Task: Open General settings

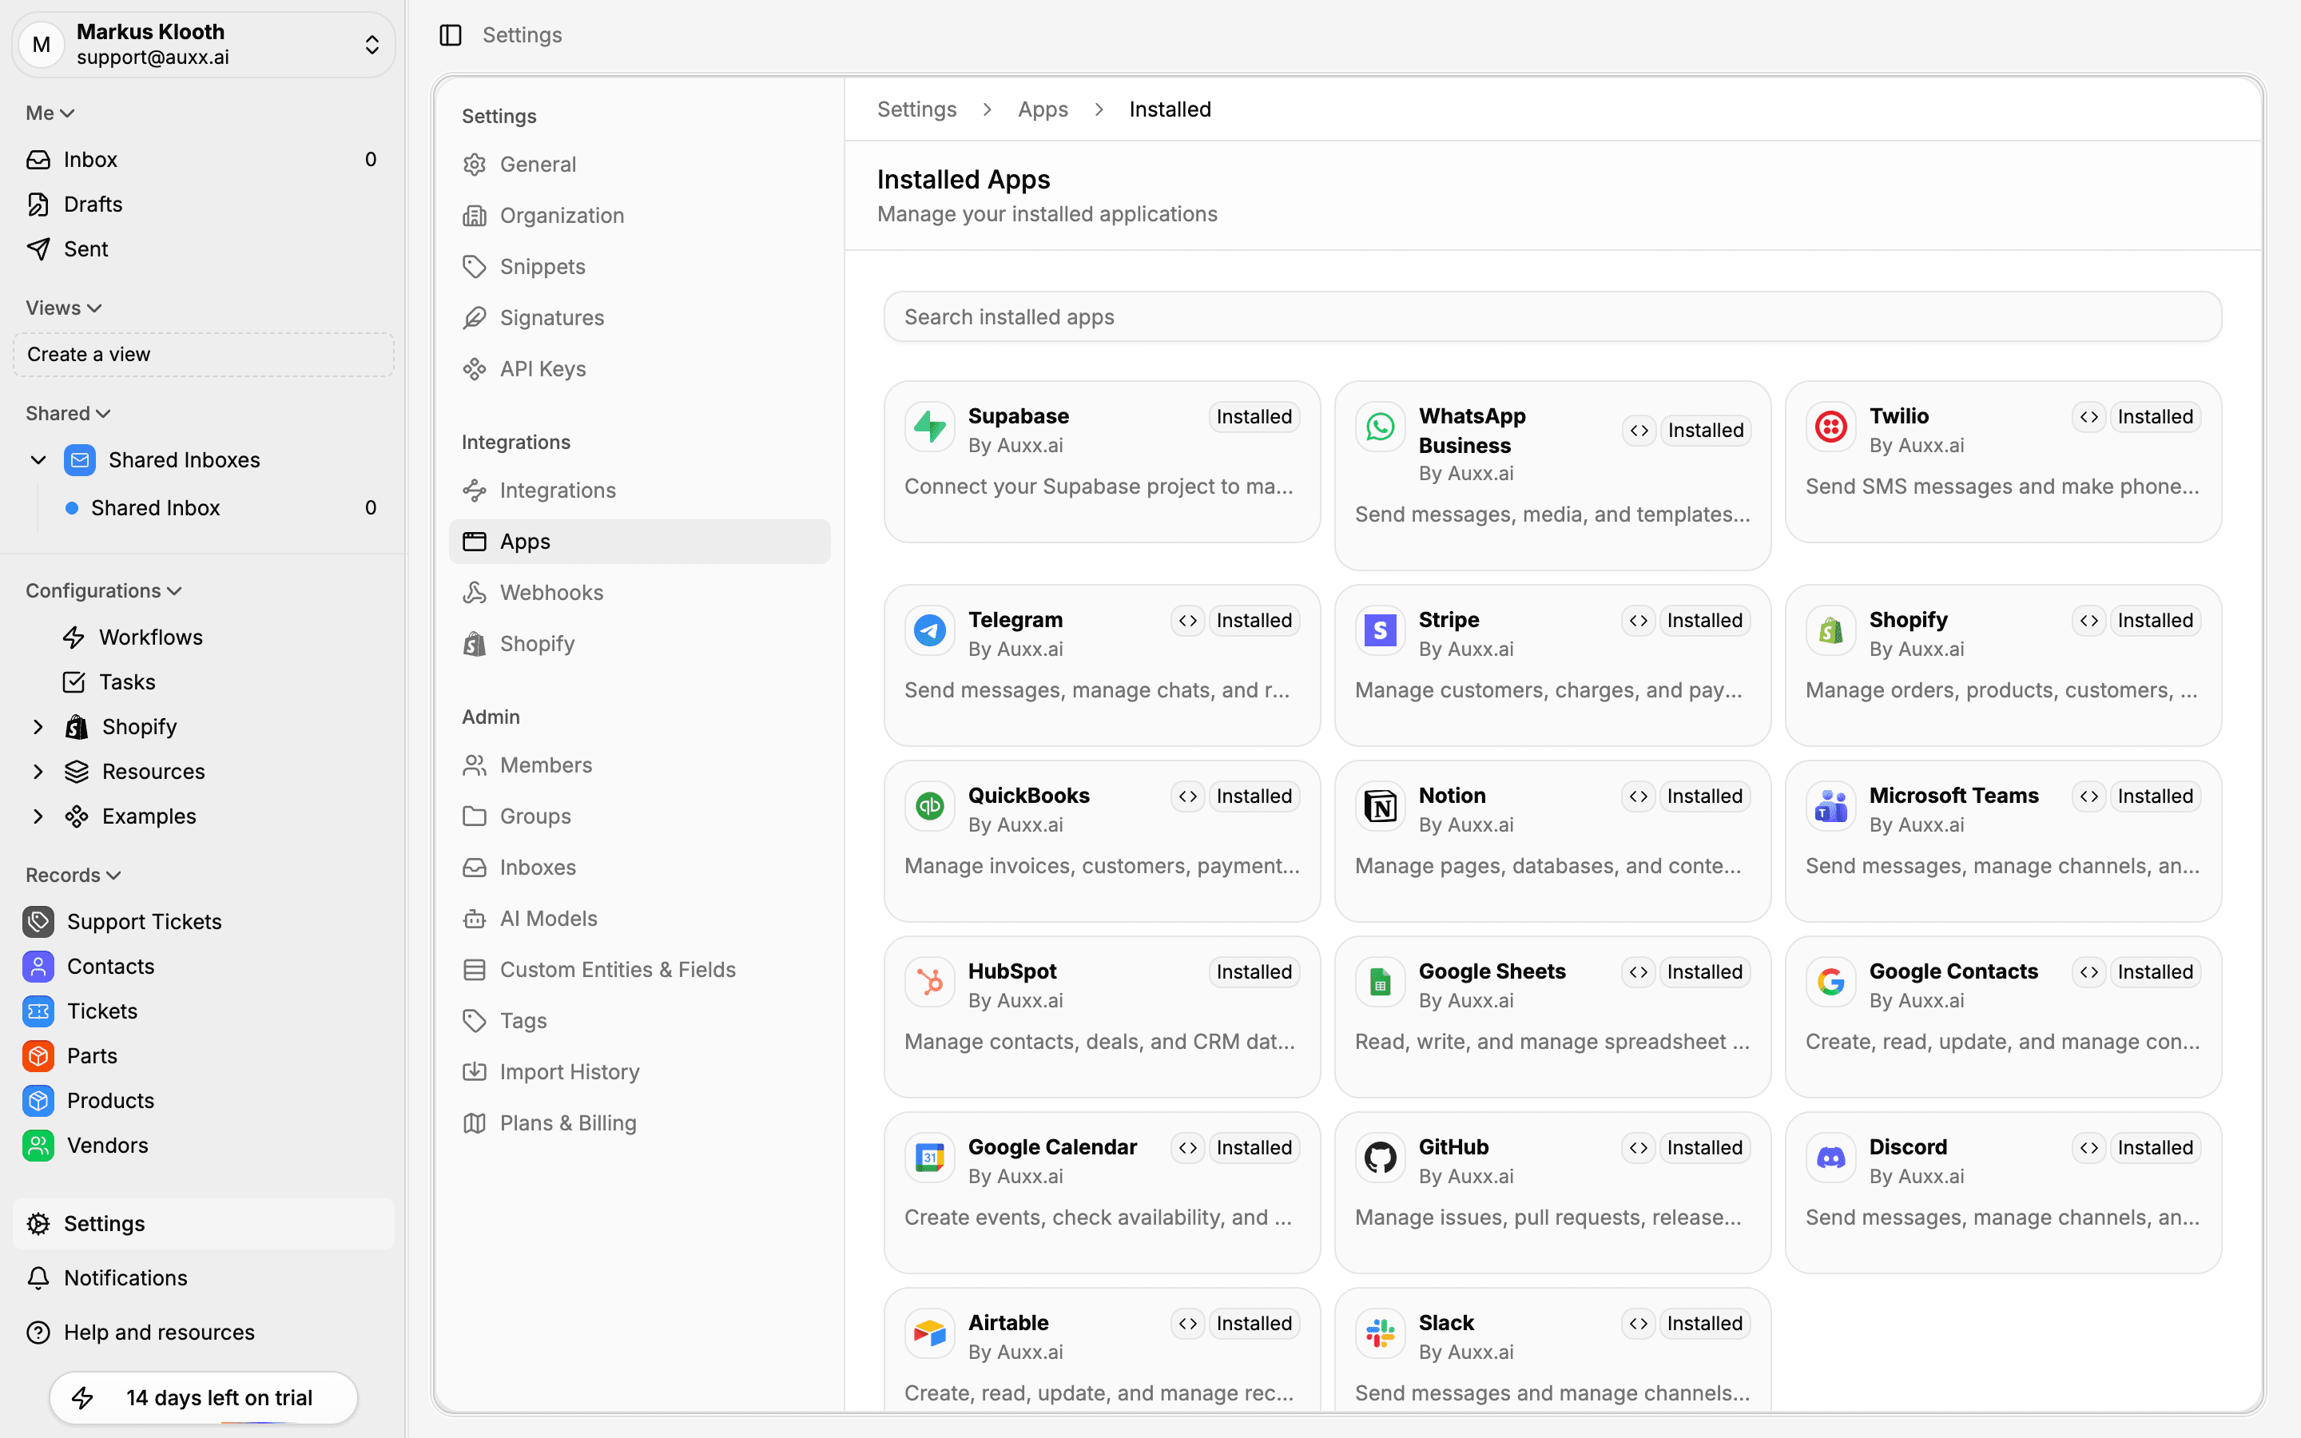Action: pos(640,165)
